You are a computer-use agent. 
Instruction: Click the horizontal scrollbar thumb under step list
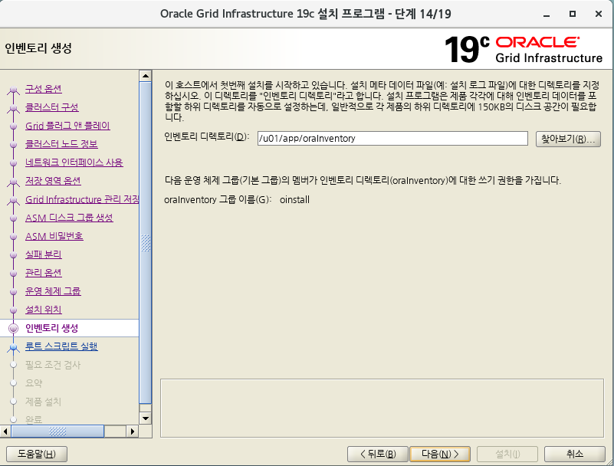click(x=57, y=432)
